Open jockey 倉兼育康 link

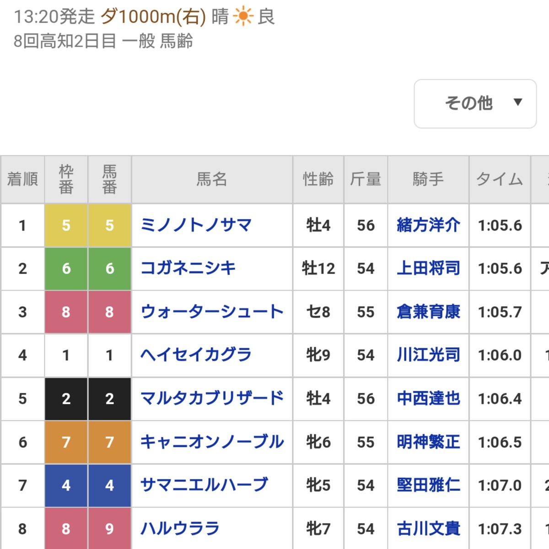[x=428, y=312]
